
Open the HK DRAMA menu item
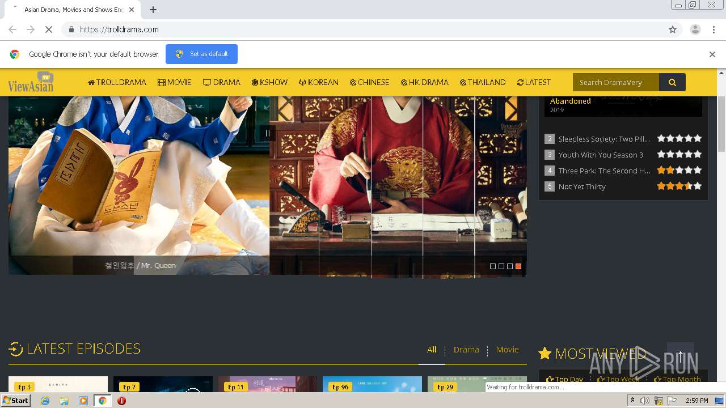(425, 82)
